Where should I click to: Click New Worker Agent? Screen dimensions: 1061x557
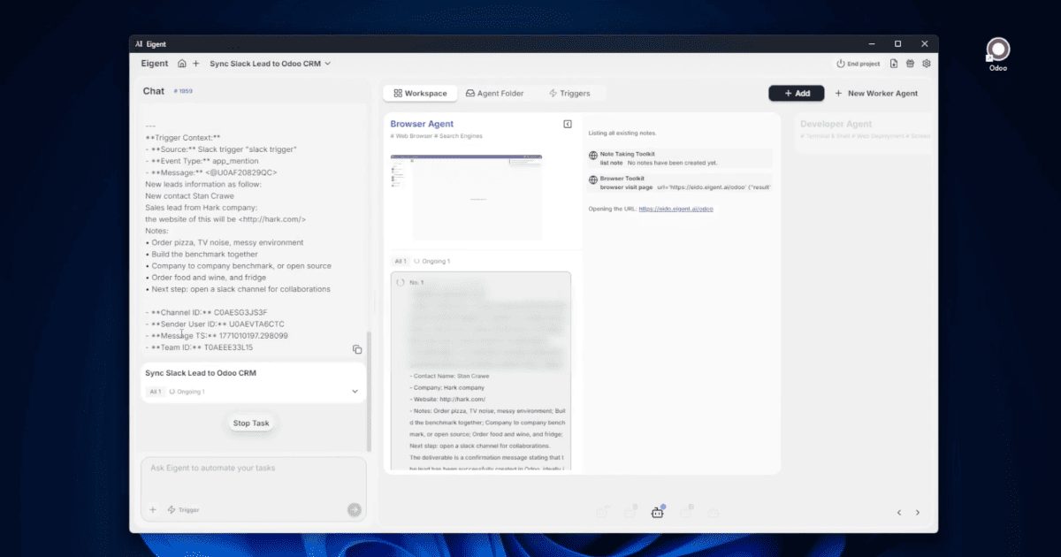click(x=876, y=93)
